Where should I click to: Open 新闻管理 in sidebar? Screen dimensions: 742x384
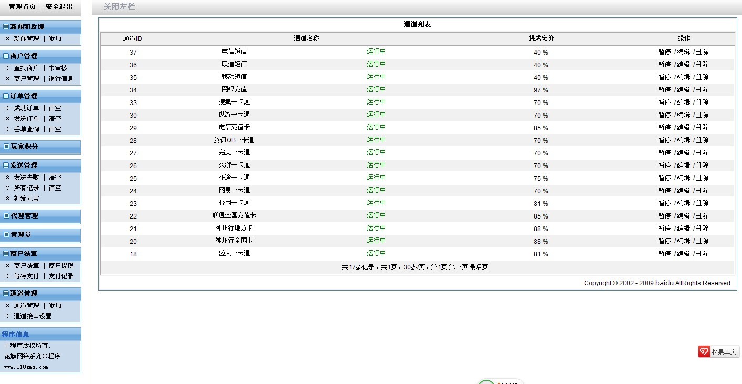point(26,39)
